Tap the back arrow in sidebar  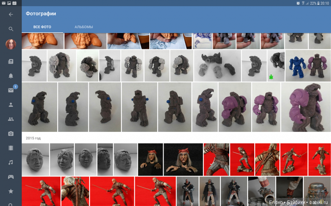coord(11,14)
